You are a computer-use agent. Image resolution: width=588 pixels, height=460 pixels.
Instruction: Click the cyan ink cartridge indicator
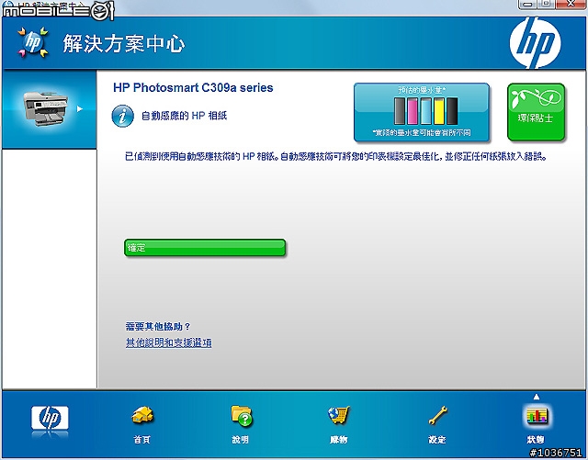426,111
